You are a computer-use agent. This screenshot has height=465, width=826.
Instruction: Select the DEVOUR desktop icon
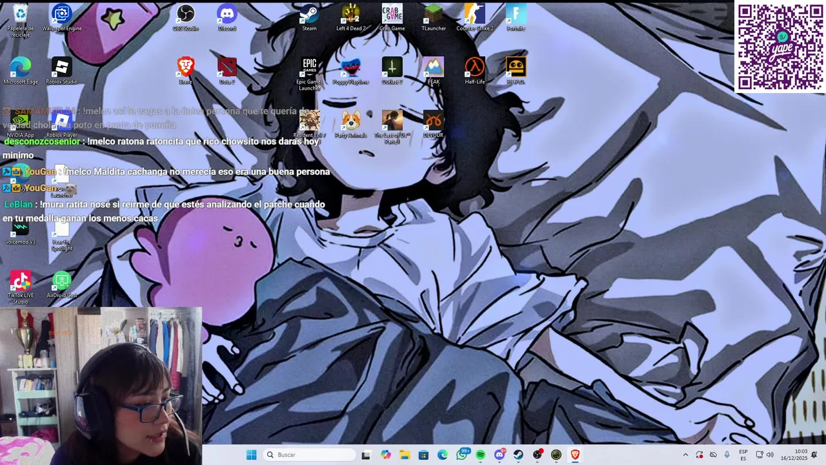[x=434, y=124]
